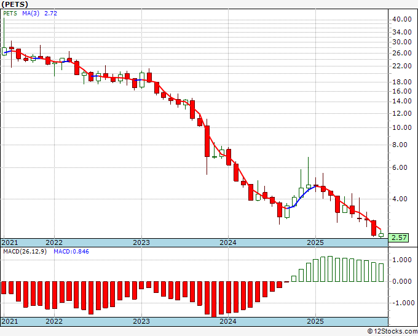Click the MACD(26,12,9) indicator label
Viewport: 418px width, 336px height.
[x=25, y=252]
